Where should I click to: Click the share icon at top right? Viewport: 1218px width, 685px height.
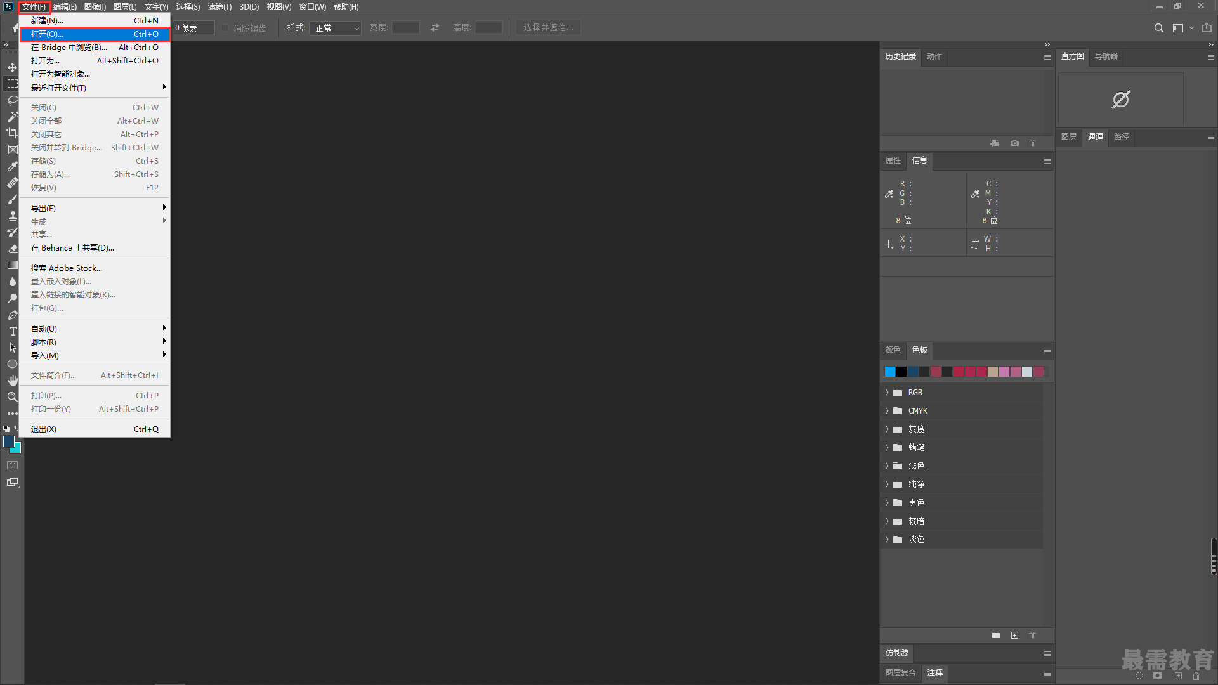1207,28
